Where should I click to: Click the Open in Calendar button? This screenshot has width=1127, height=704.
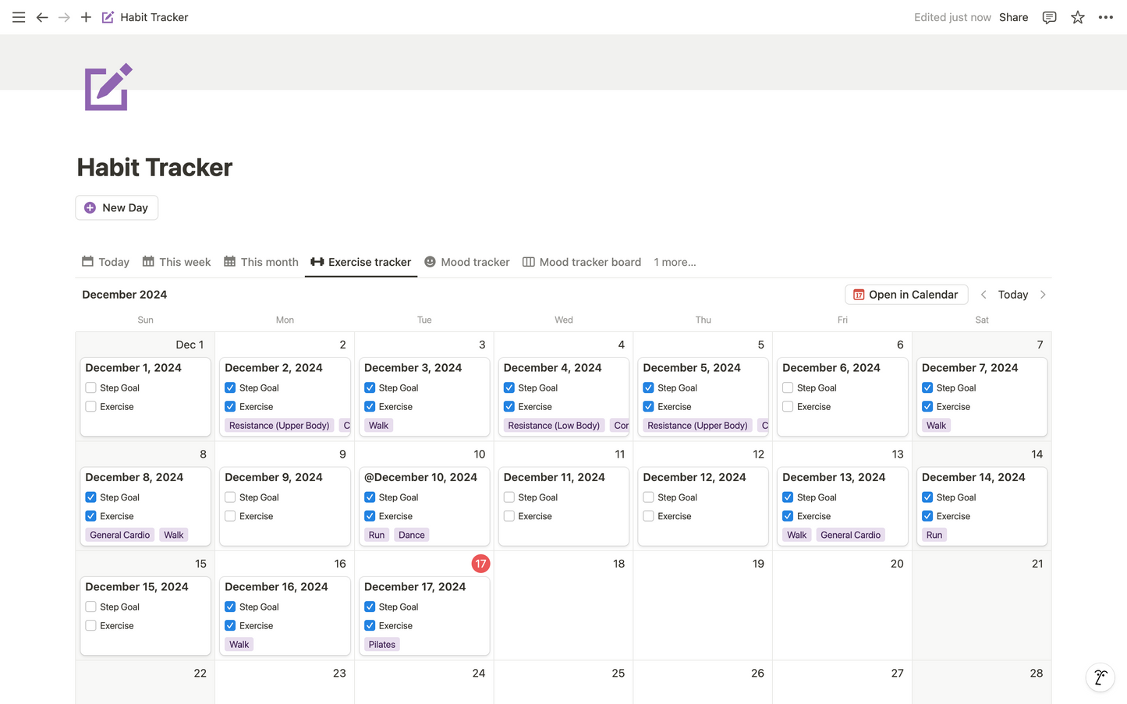point(906,295)
